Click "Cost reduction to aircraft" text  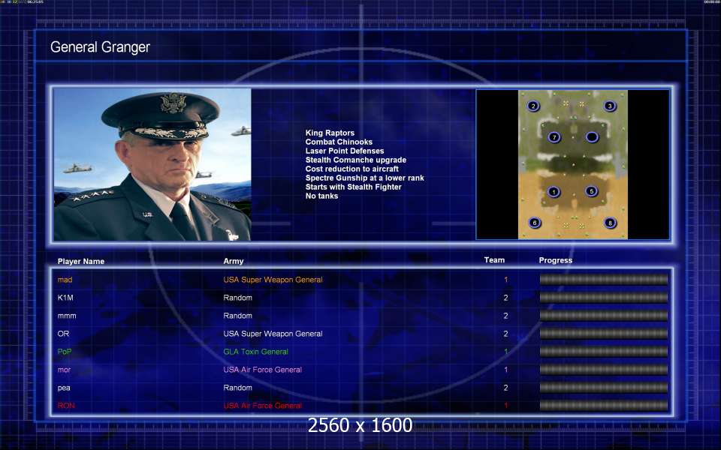point(351,169)
